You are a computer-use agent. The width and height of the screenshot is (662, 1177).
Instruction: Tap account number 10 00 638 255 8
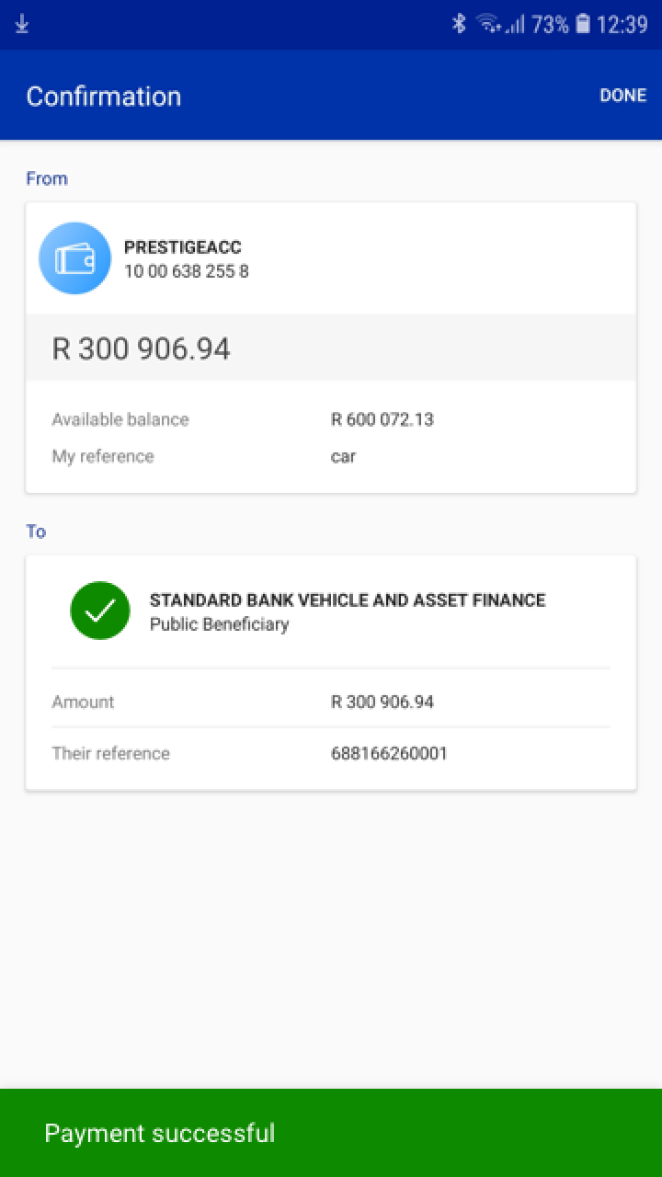point(186,271)
